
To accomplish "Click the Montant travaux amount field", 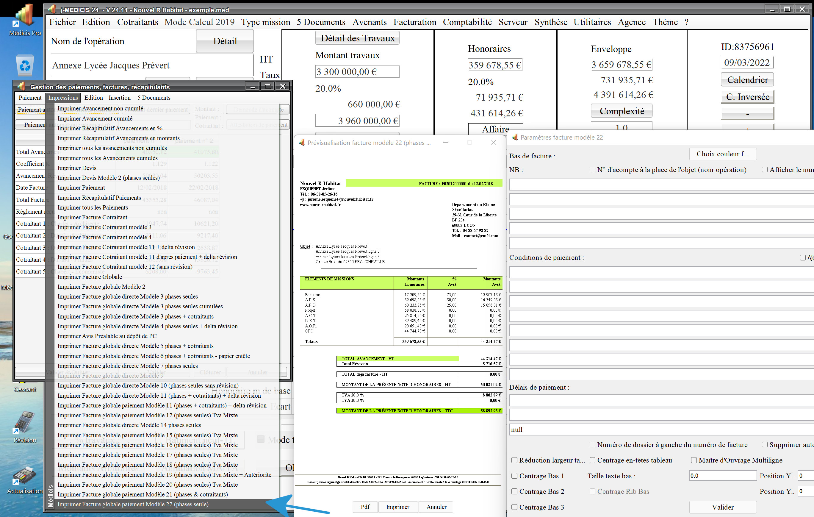I will 357,71.
